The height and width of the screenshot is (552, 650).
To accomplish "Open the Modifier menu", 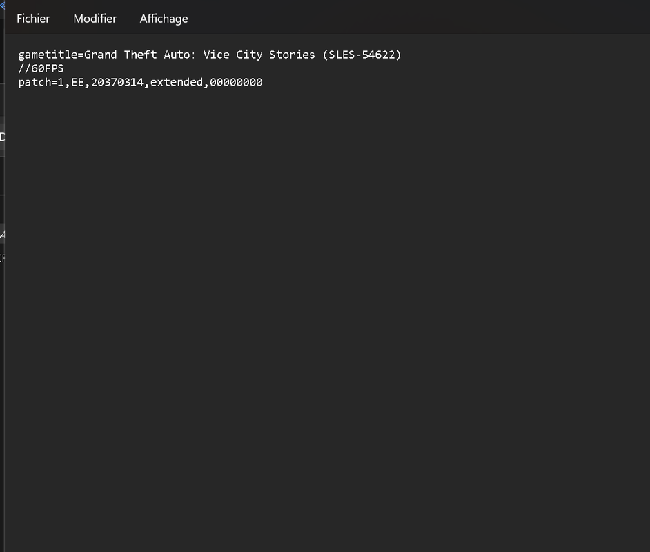I will click(95, 19).
